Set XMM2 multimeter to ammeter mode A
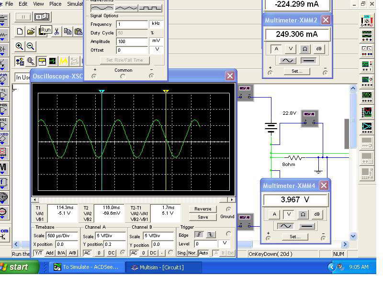 [x=276, y=49]
